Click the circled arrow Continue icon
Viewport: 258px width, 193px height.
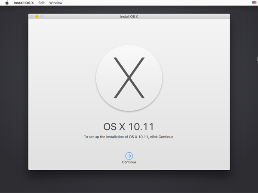pyautogui.click(x=129, y=156)
